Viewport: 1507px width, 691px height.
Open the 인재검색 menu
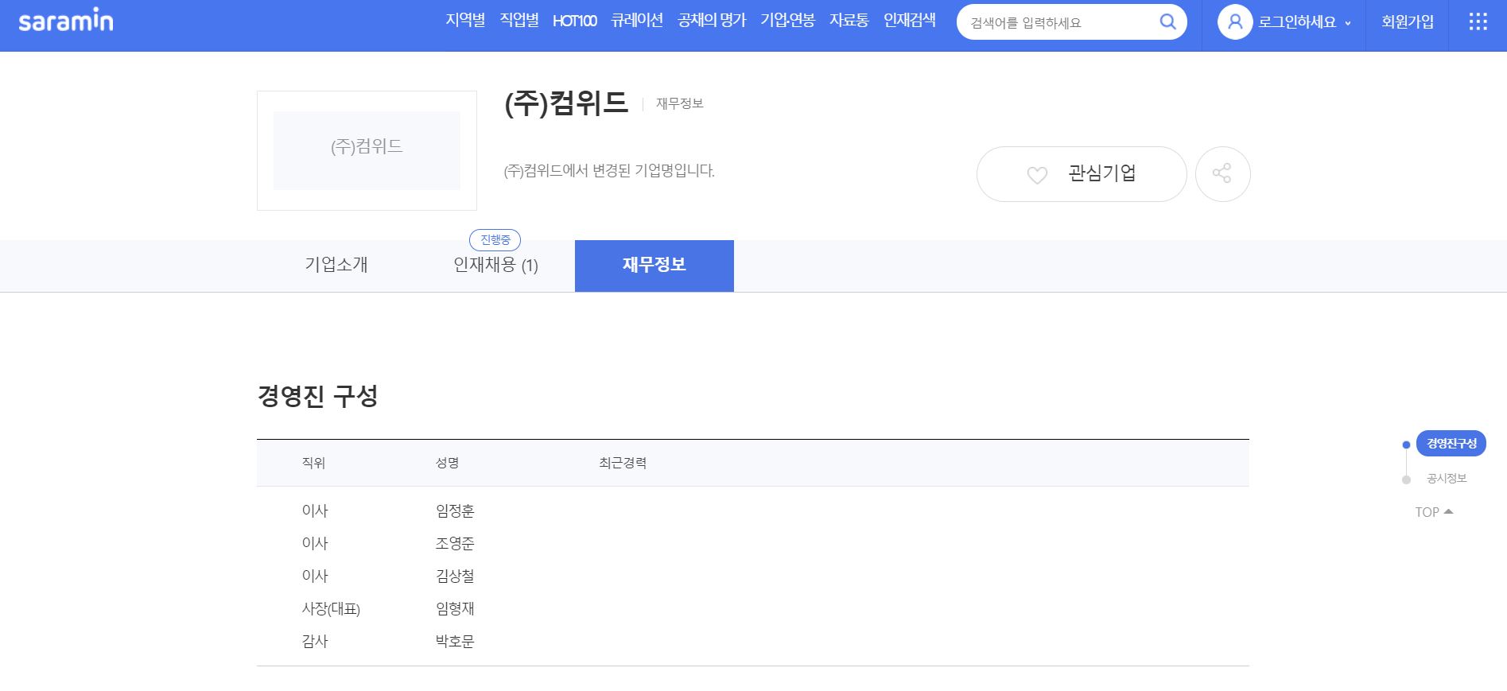910,21
